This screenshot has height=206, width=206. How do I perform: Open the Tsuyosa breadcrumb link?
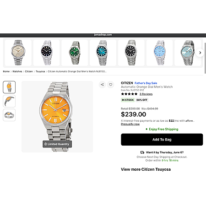(x=40, y=71)
